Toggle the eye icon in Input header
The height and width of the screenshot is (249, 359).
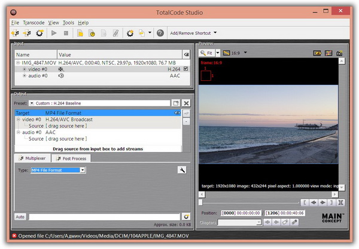(185, 54)
